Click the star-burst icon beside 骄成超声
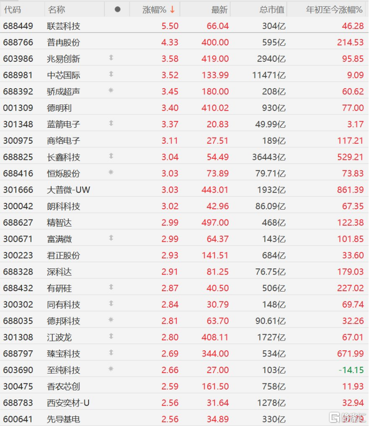 (111, 90)
